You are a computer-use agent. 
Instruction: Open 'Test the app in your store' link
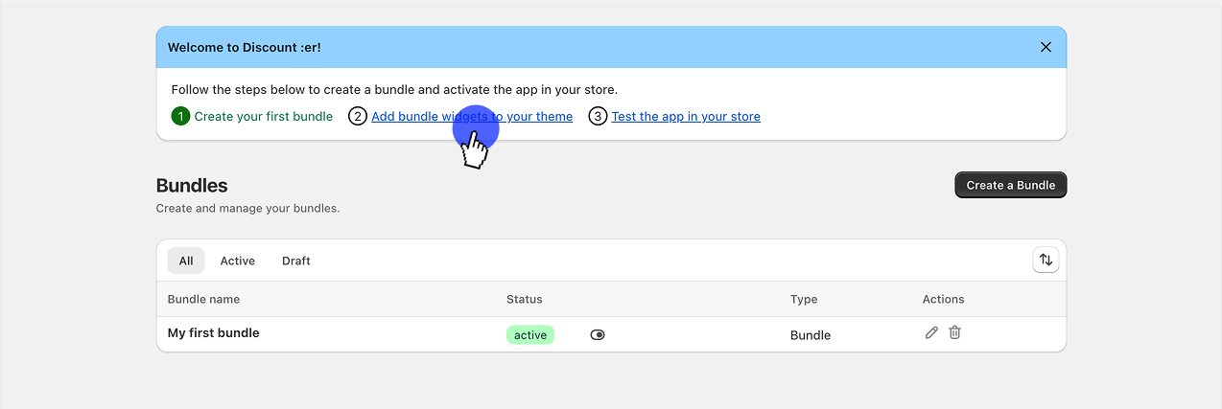pos(686,117)
